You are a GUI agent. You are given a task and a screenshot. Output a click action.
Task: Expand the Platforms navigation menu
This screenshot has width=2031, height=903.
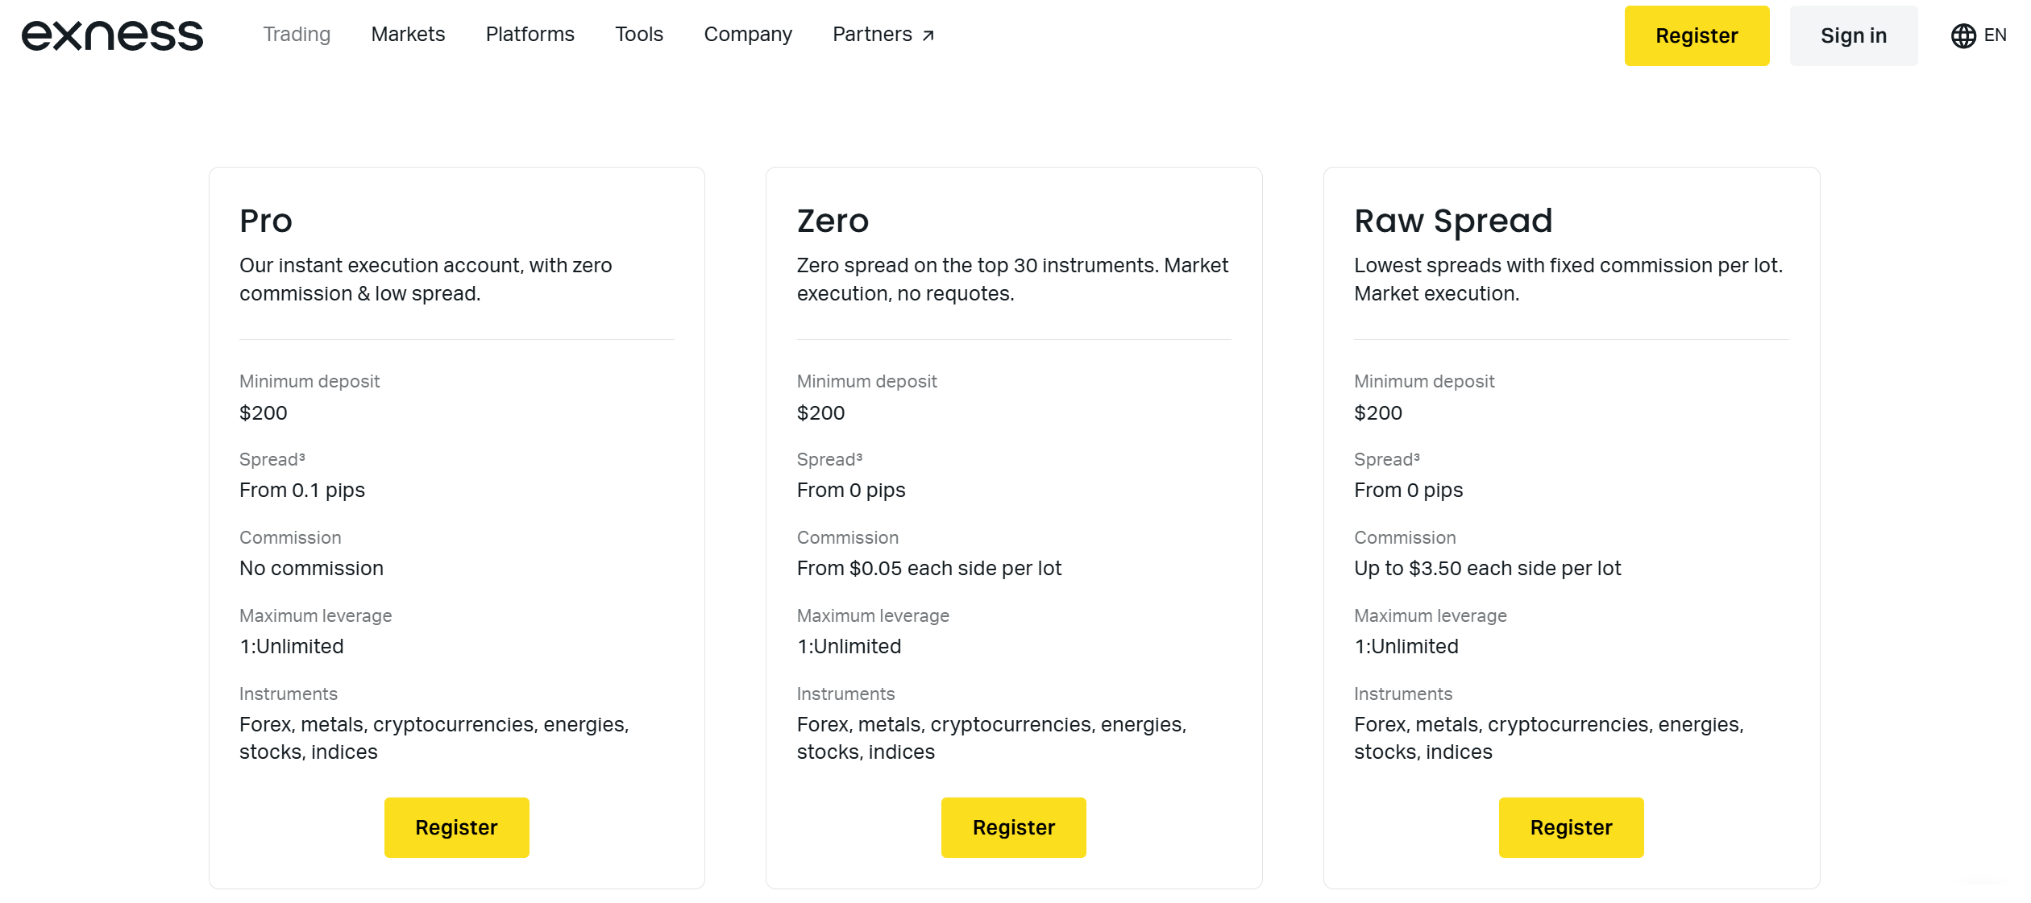click(530, 35)
